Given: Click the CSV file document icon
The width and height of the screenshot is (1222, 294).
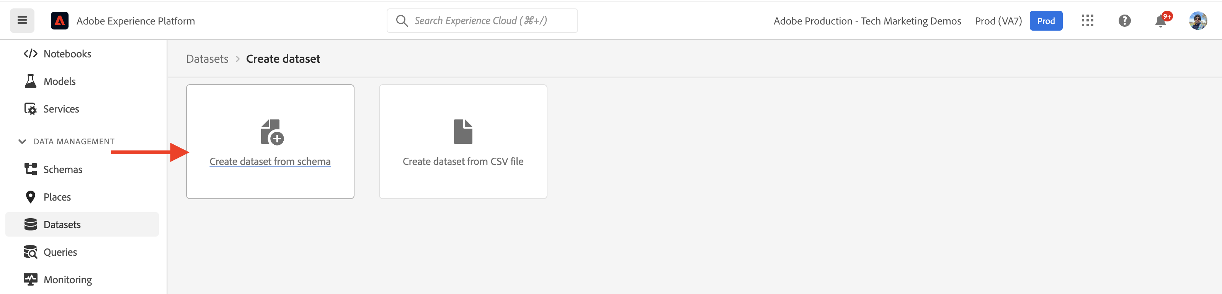Looking at the screenshot, I should (463, 132).
